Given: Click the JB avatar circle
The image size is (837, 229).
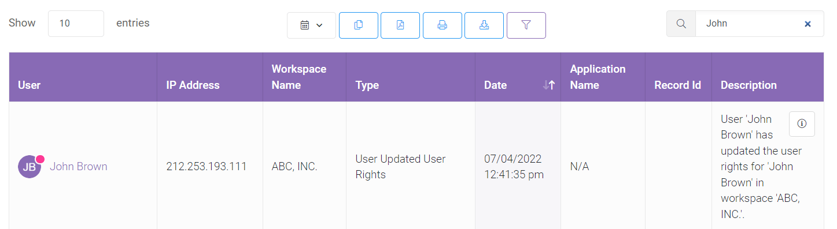Looking at the screenshot, I should [30, 167].
